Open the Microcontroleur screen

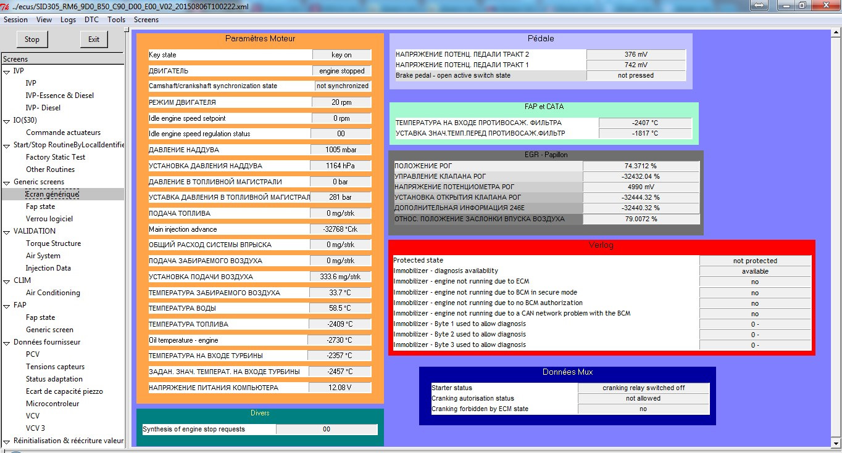tap(52, 404)
